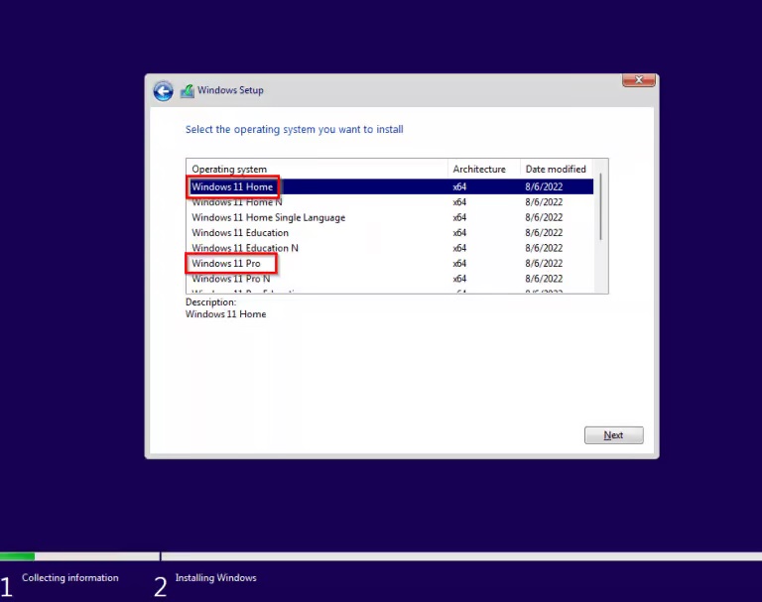Sort by Operating system column header
The width and height of the screenshot is (762, 602).
(x=317, y=169)
